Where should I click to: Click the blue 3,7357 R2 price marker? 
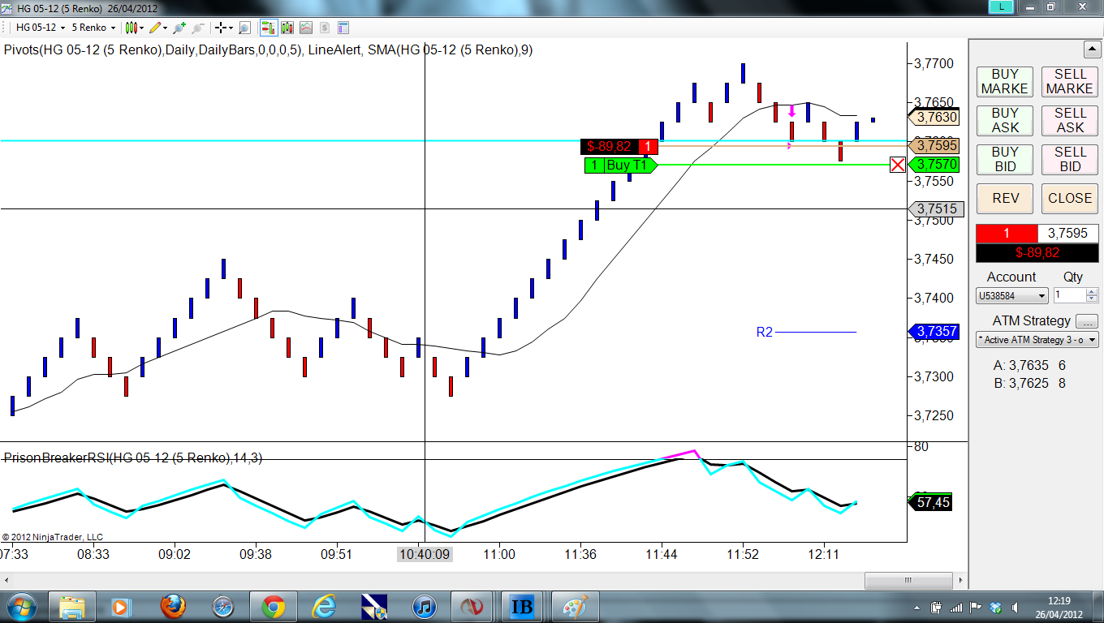(934, 332)
